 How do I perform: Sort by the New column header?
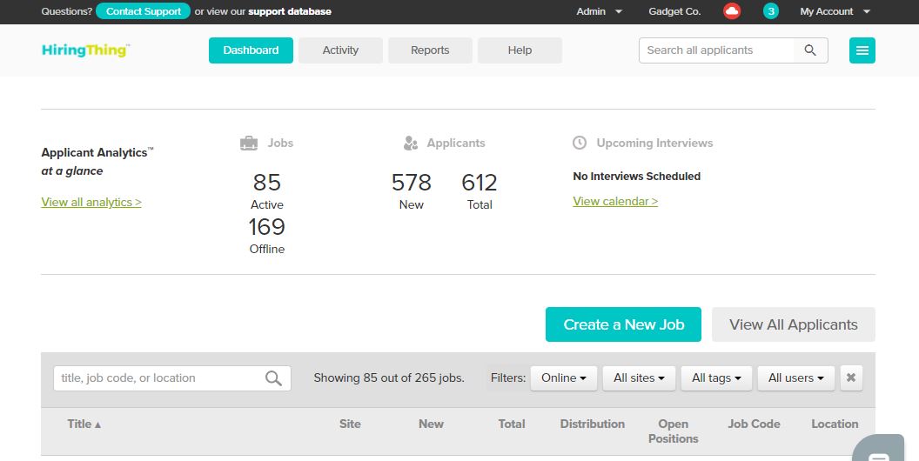coord(431,424)
